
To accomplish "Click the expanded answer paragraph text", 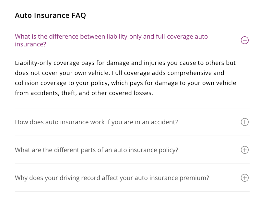I will pyautogui.click(x=125, y=78).
